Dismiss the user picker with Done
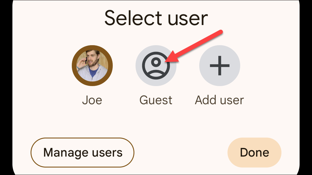The height and width of the screenshot is (175, 312). click(254, 153)
